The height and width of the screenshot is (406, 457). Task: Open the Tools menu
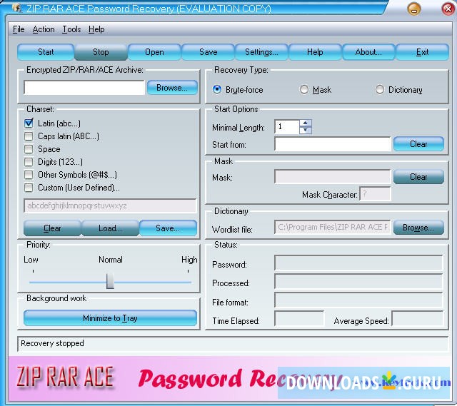click(71, 29)
